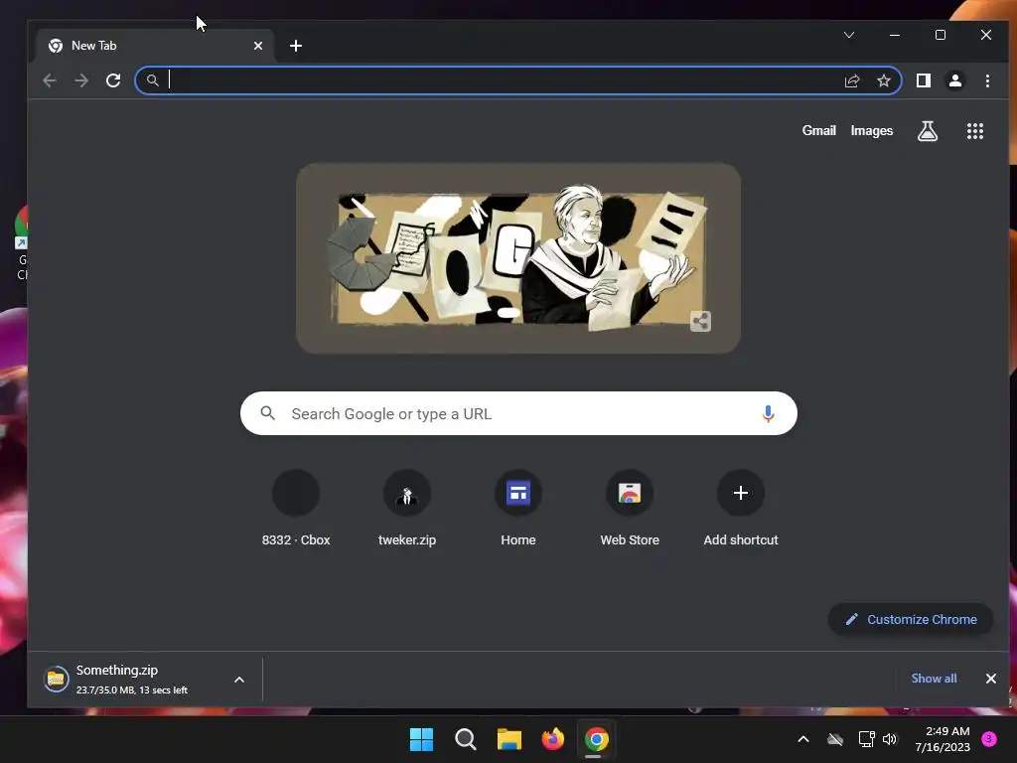Viewport: 1017px width, 763px height.
Task: Open the profile avatar menu
Action: (954, 80)
